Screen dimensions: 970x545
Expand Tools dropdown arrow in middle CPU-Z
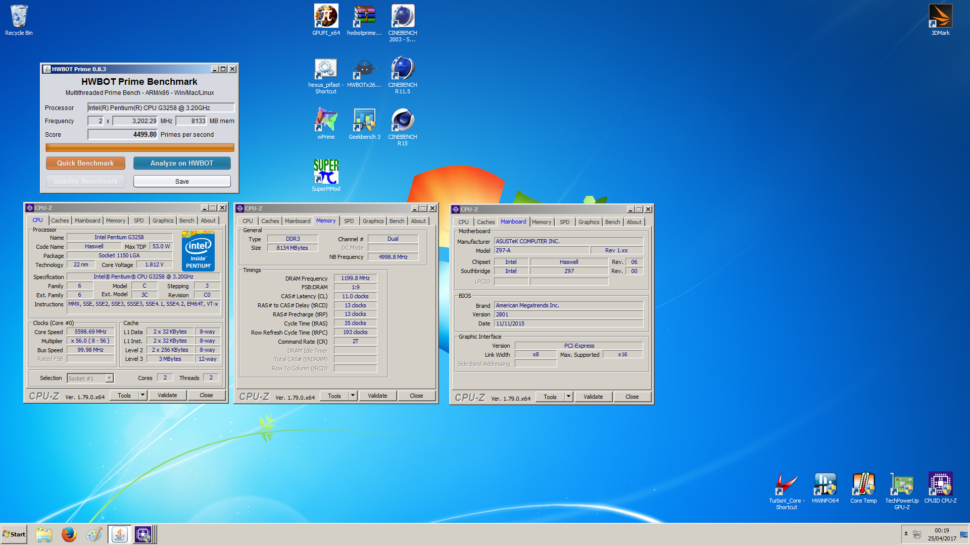click(353, 396)
